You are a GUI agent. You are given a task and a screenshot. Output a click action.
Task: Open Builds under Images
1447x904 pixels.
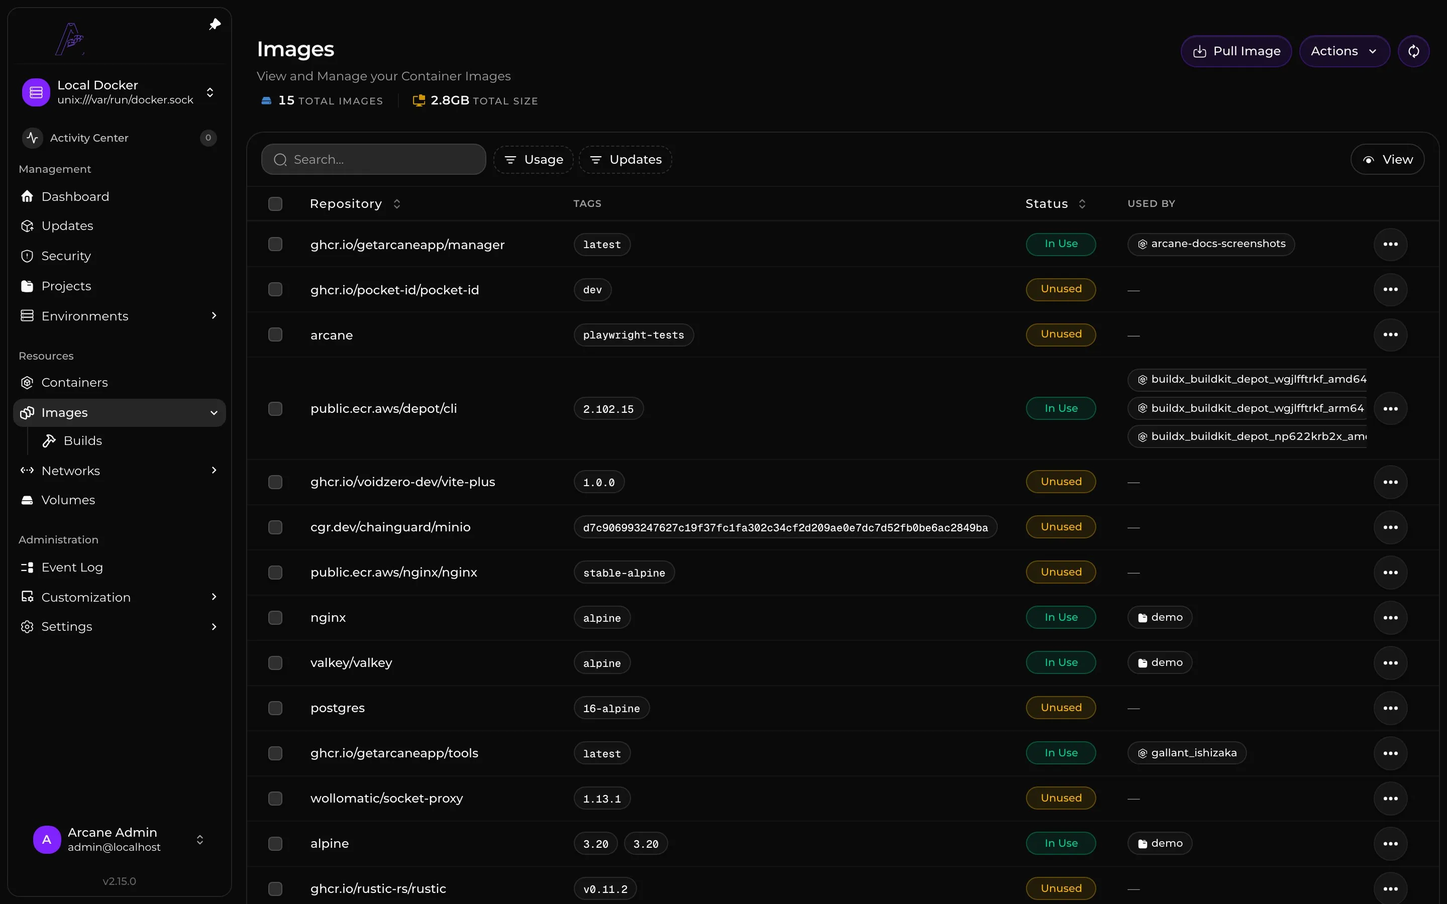pos(82,441)
